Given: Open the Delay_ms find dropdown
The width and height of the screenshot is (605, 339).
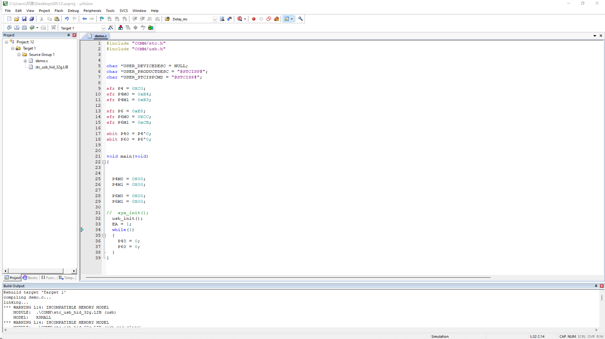Looking at the screenshot, I should click(x=215, y=19).
